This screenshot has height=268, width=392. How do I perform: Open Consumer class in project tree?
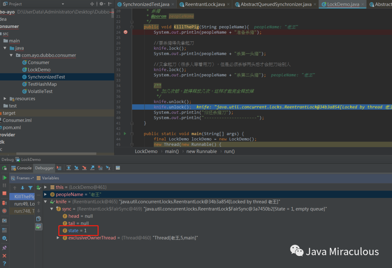38,62
